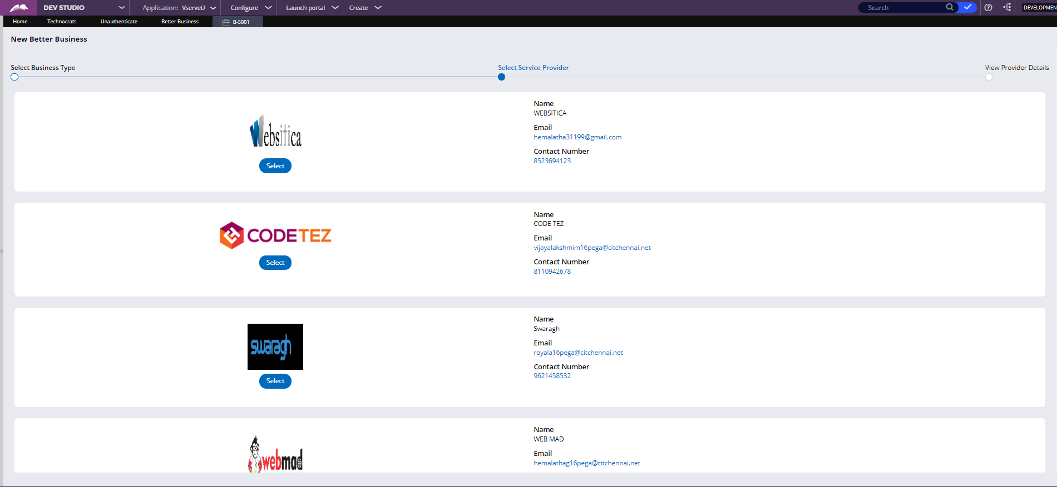Click Select button under Swaragh logo

275,381
